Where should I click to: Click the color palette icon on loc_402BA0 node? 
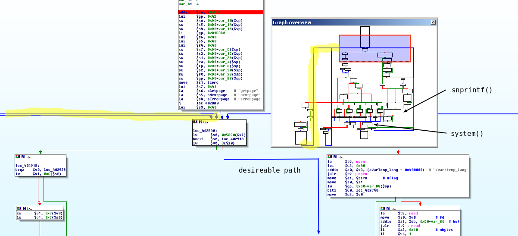(195, 123)
